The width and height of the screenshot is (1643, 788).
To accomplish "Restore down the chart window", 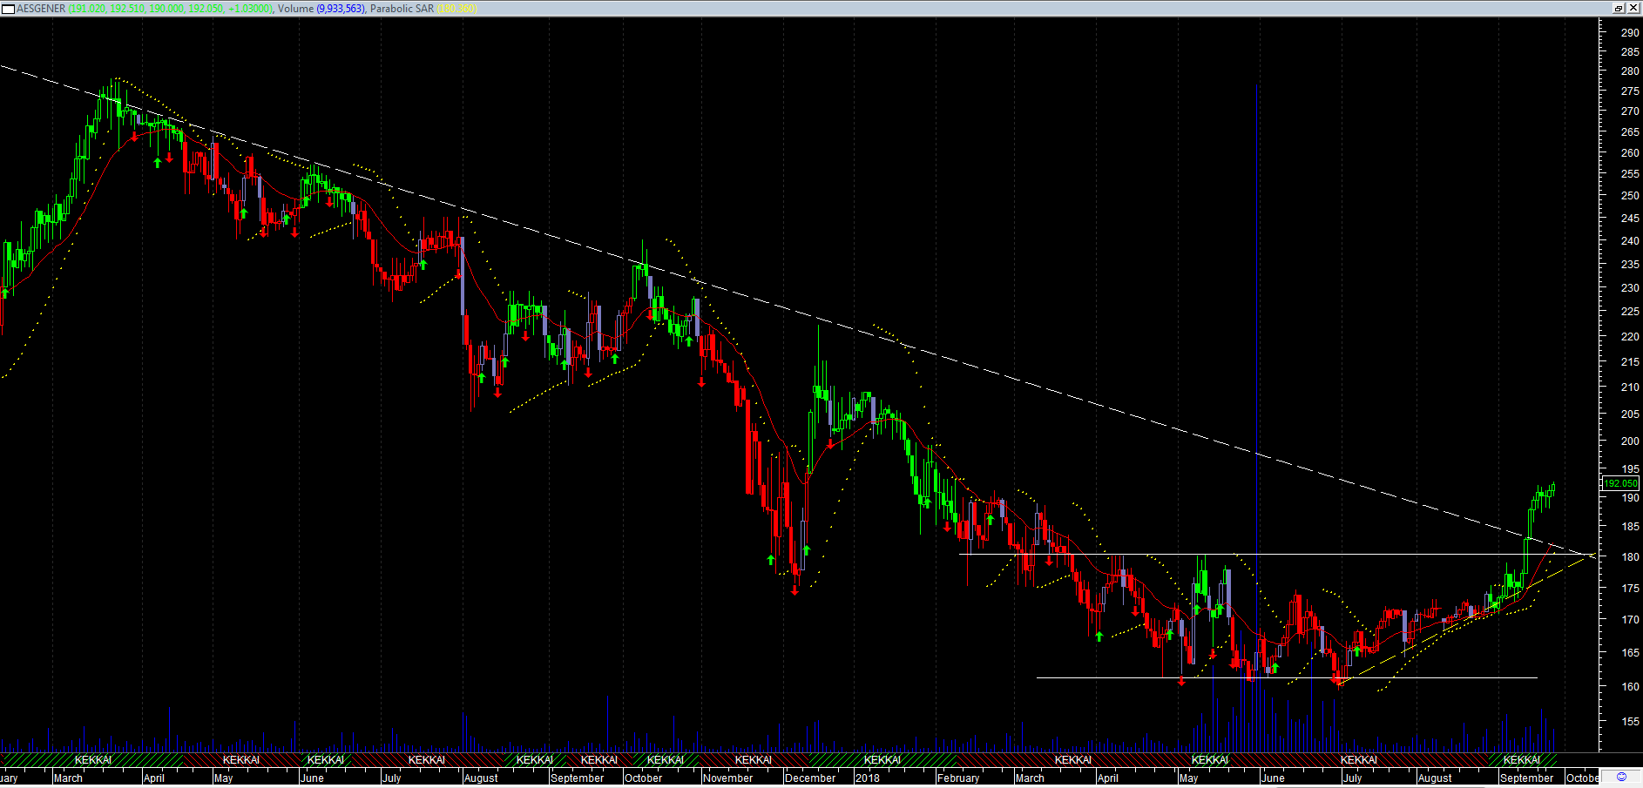I will pos(1619,8).
